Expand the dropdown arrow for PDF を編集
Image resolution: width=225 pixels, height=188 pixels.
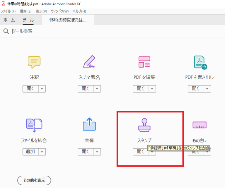coord(152,89)
